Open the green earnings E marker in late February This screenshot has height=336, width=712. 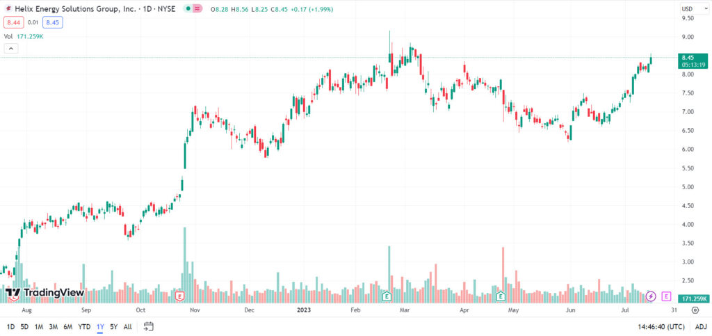387,296
